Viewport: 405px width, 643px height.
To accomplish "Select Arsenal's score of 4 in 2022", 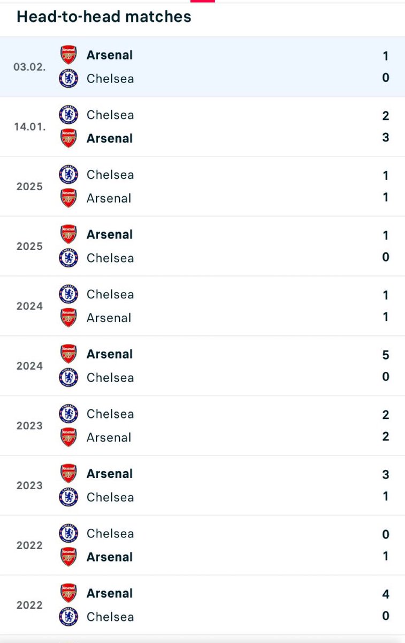I will [386, 594].
